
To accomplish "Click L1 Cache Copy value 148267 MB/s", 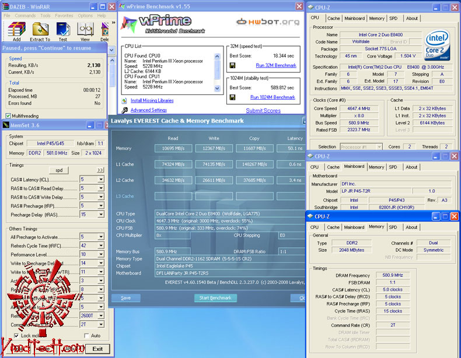I will [254, 164].
